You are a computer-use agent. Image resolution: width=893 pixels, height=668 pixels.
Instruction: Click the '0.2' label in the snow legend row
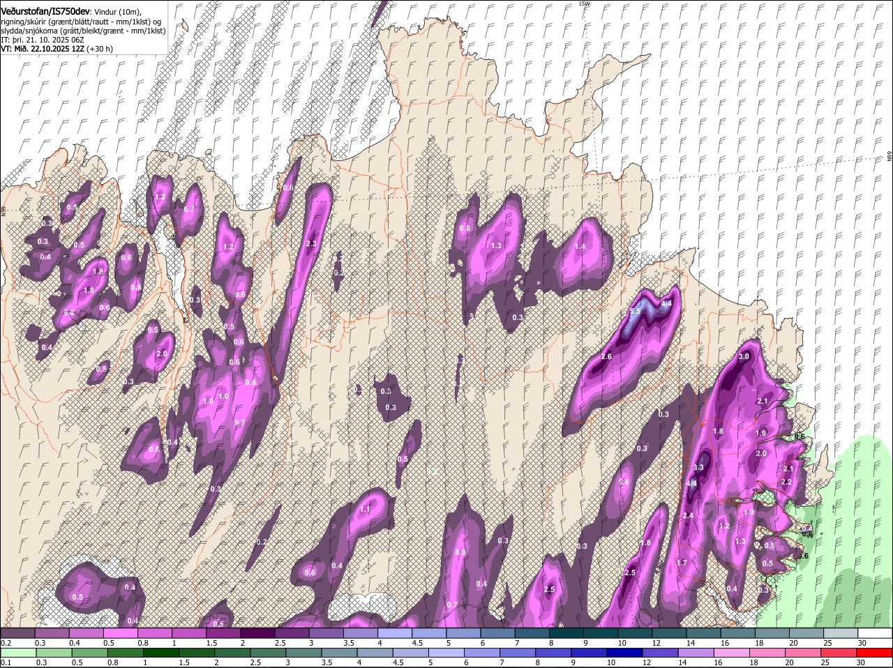6,643
